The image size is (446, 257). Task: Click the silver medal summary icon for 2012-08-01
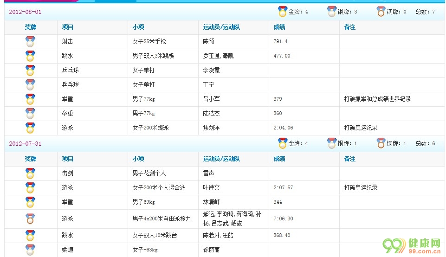click(331, 12)
